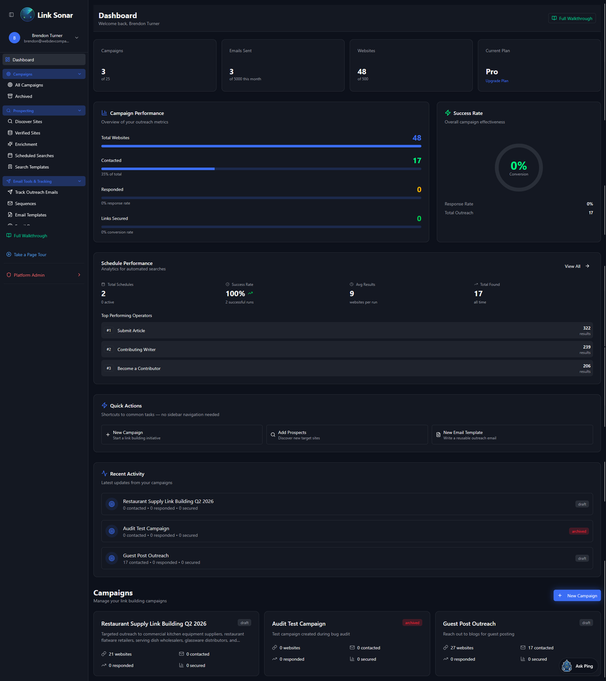Click the archived badge in Recent Activity
This screenshot has height=681, width=606.
coord(579,531)
